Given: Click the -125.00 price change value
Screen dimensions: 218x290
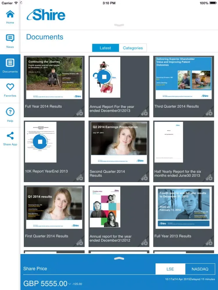Looking at the screenshot, I should (77, 284).
